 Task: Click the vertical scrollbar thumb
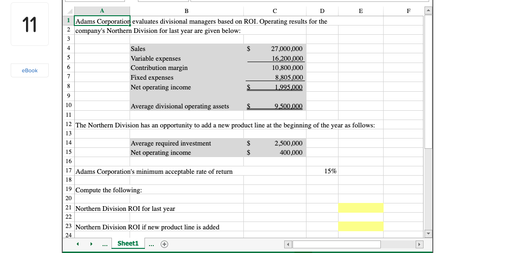429,82
